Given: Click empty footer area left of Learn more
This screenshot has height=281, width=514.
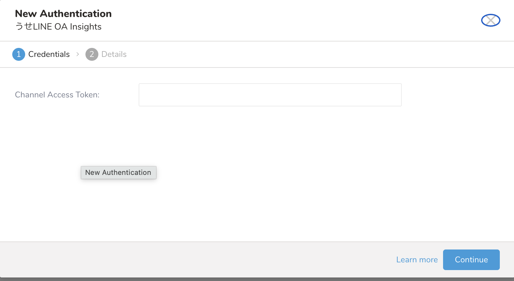Looking at the screenshot, I should tap(193, 260).
